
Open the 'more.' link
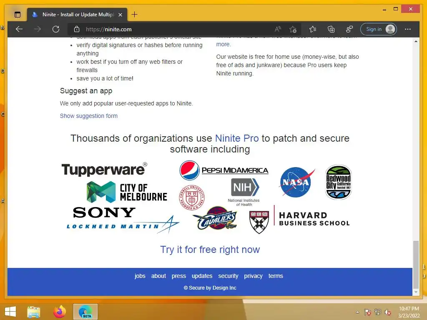point(224,44)
